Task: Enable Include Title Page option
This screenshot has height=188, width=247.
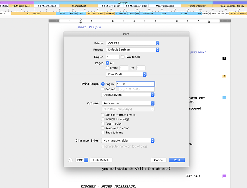Action: [103, 119]
